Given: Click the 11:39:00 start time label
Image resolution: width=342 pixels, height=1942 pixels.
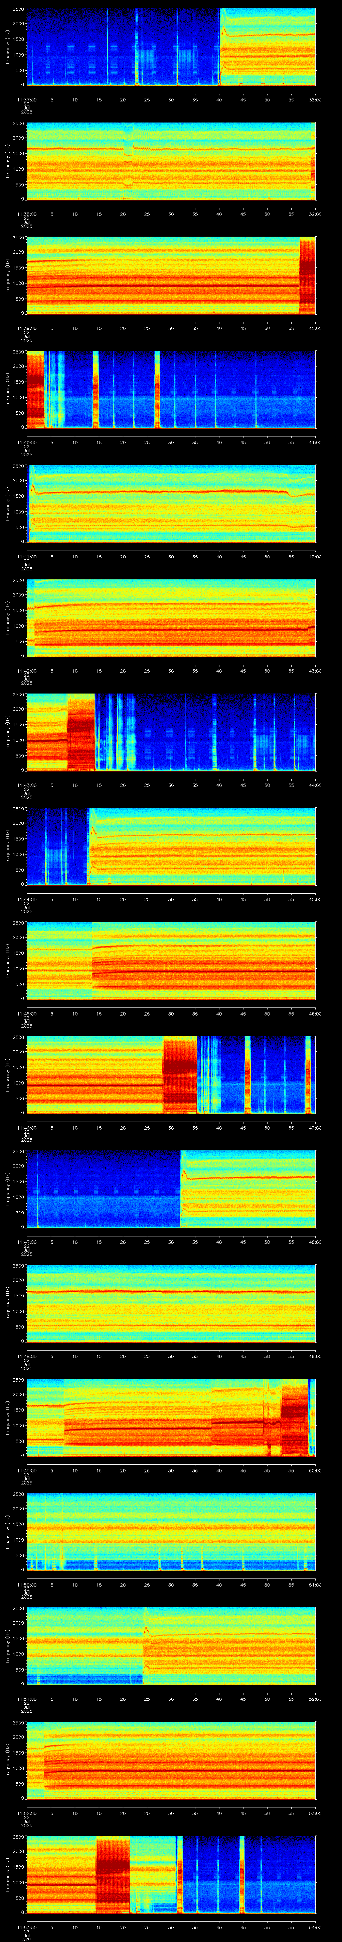Looking at the screenshot, I should [x=26, y=328].
